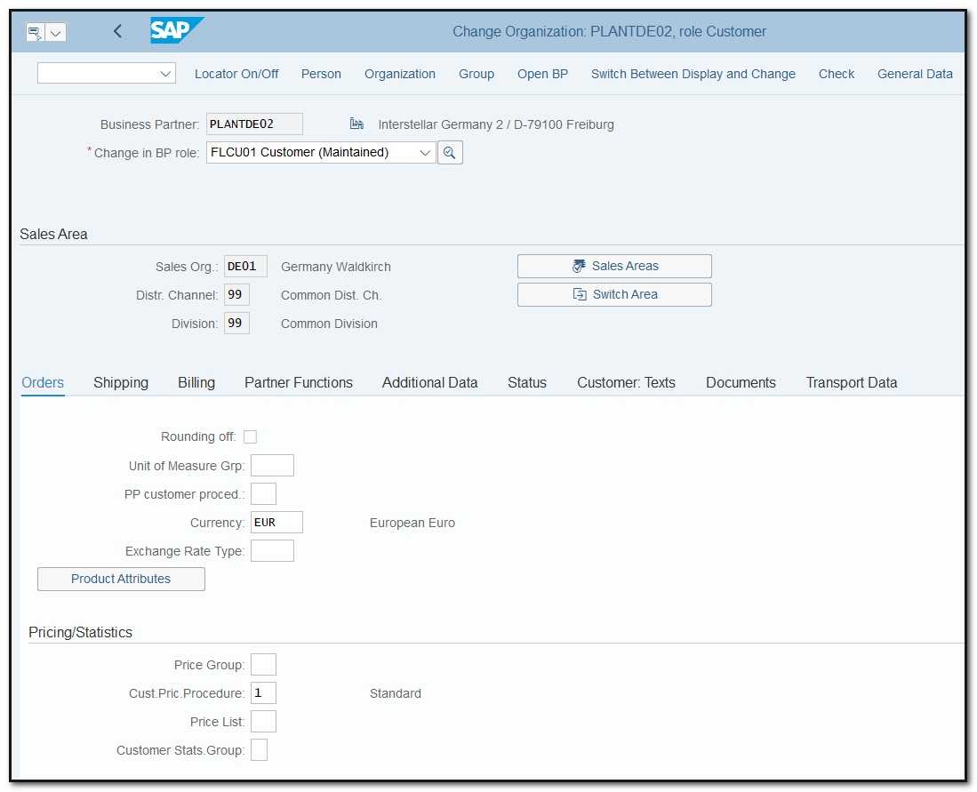Click the Switch Area button
This screenshot has width=977, height=792.
click(x=614, y=295)
